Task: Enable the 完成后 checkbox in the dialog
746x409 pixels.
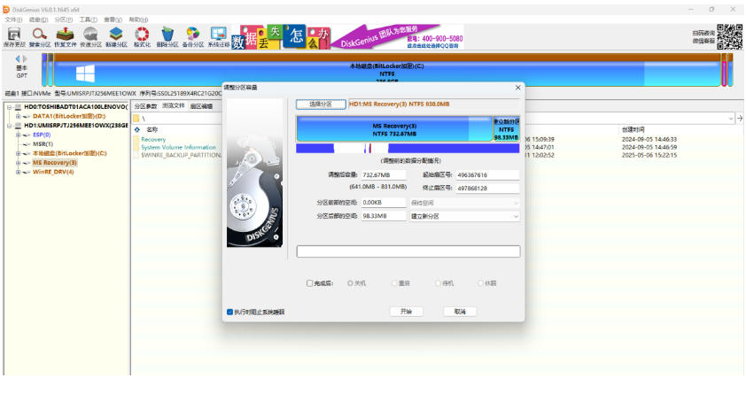Action: (309, 283)
